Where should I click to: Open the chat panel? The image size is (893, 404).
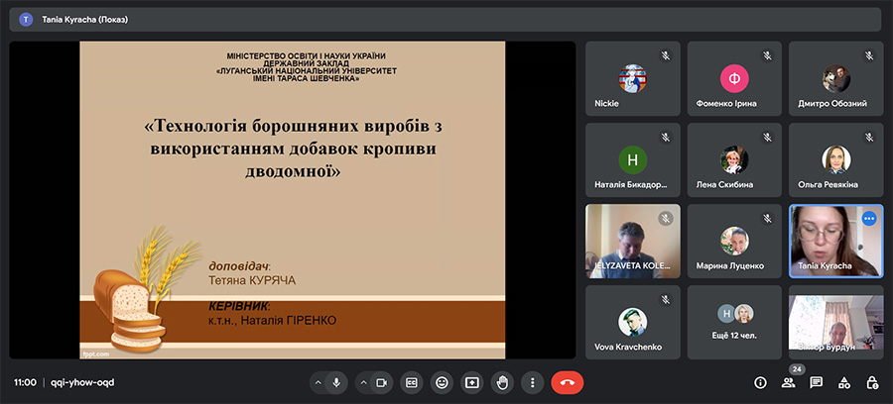coord(816,382)
